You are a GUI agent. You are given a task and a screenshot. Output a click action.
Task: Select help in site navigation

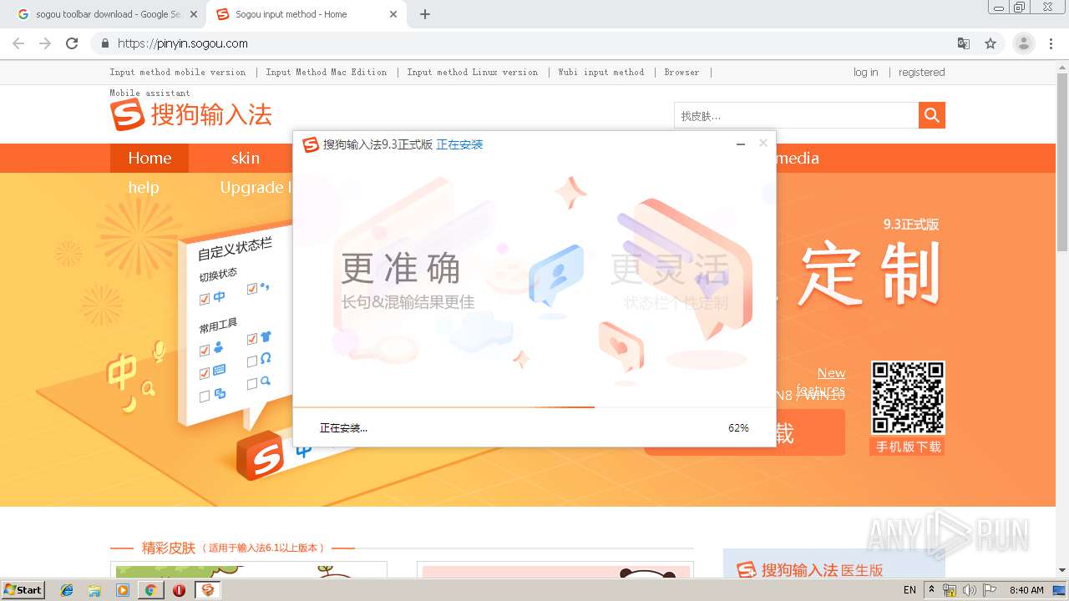pyautogui.click(x=144, y=187)
